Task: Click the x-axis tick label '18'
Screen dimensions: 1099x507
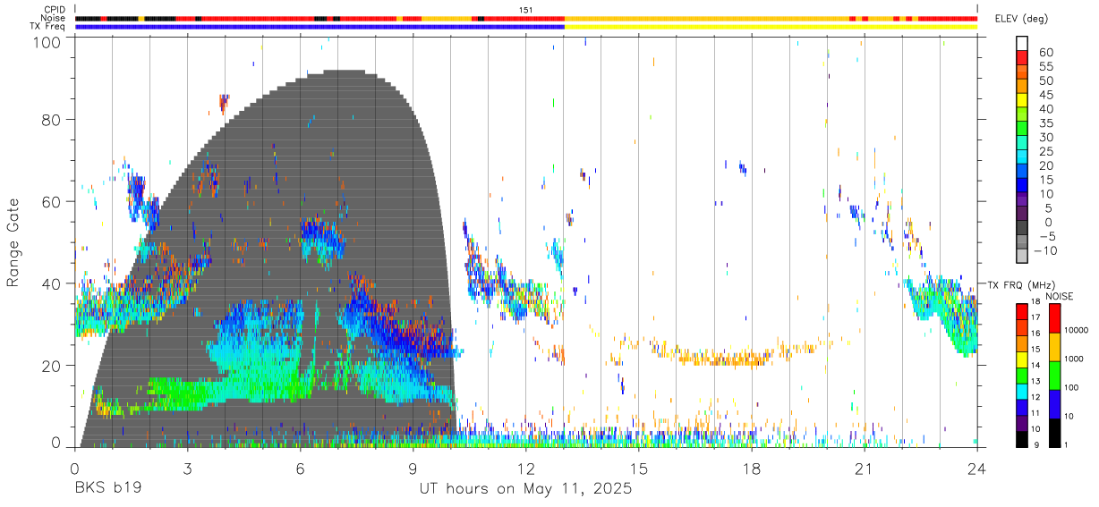Action: coord(752,468)
